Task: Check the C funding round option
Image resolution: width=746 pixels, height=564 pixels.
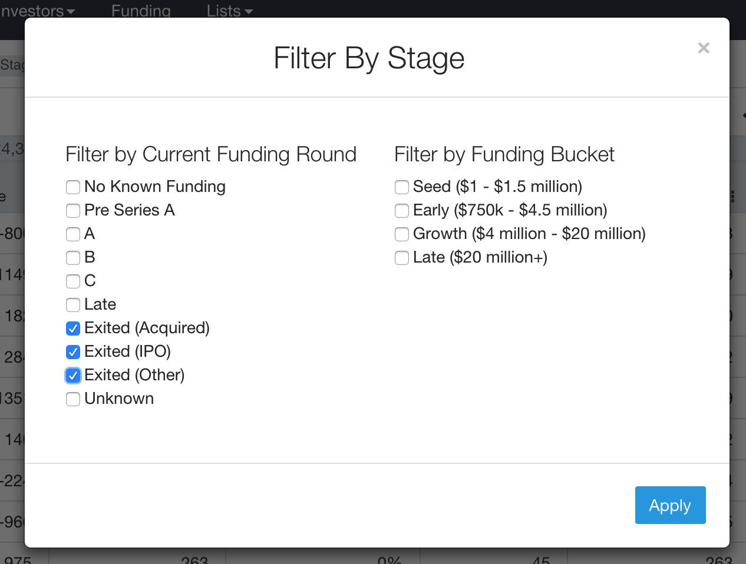Action: click(x=73, y=281)
